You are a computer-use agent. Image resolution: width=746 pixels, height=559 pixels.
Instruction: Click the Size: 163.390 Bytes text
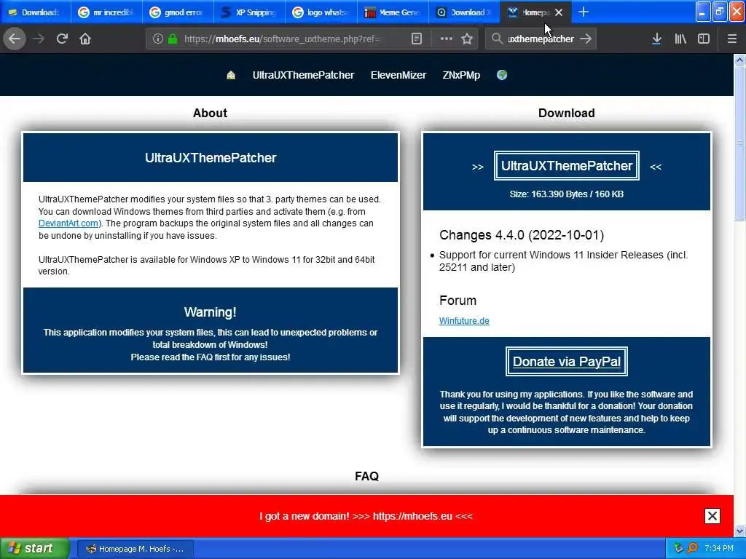point(567,194)
